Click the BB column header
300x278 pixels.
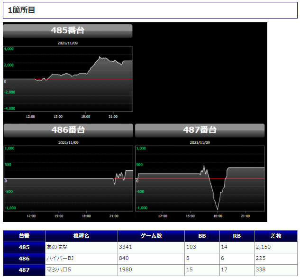(x=202, y=236)
